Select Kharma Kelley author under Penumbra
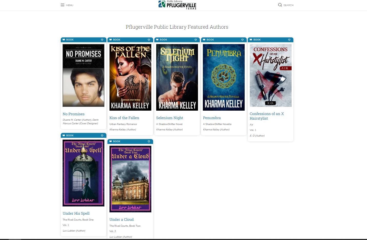367x240 pixels. pyautogui.click(x=216, y=130)
